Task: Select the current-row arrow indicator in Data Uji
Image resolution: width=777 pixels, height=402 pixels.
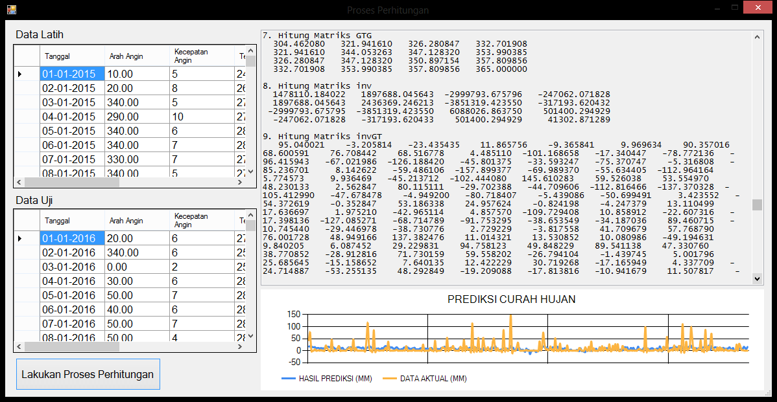Action: click(20, 239)
